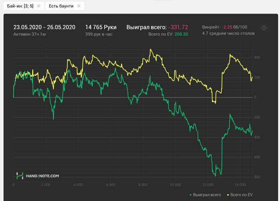Click the HAND2NOTE.COM watermark link
Viewport: 280px width, 201px height.
click(43, 176)
